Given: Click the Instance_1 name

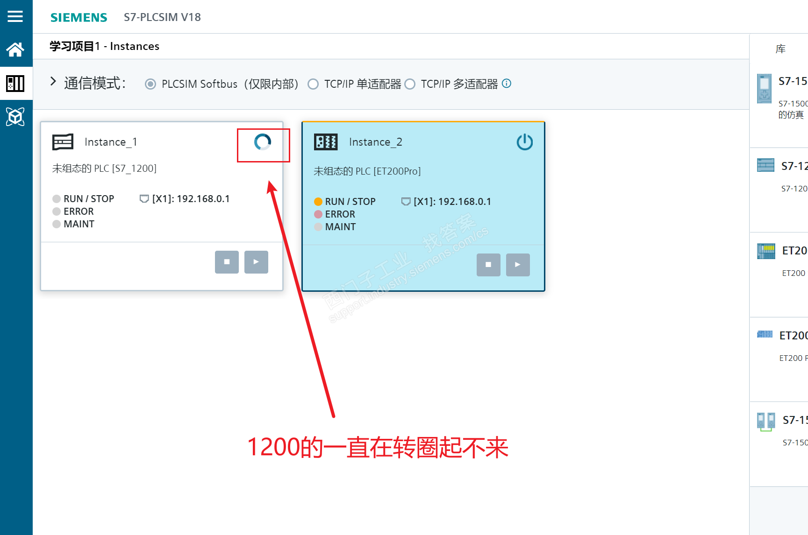Looking at the screenshot, I should click(111, 142).
